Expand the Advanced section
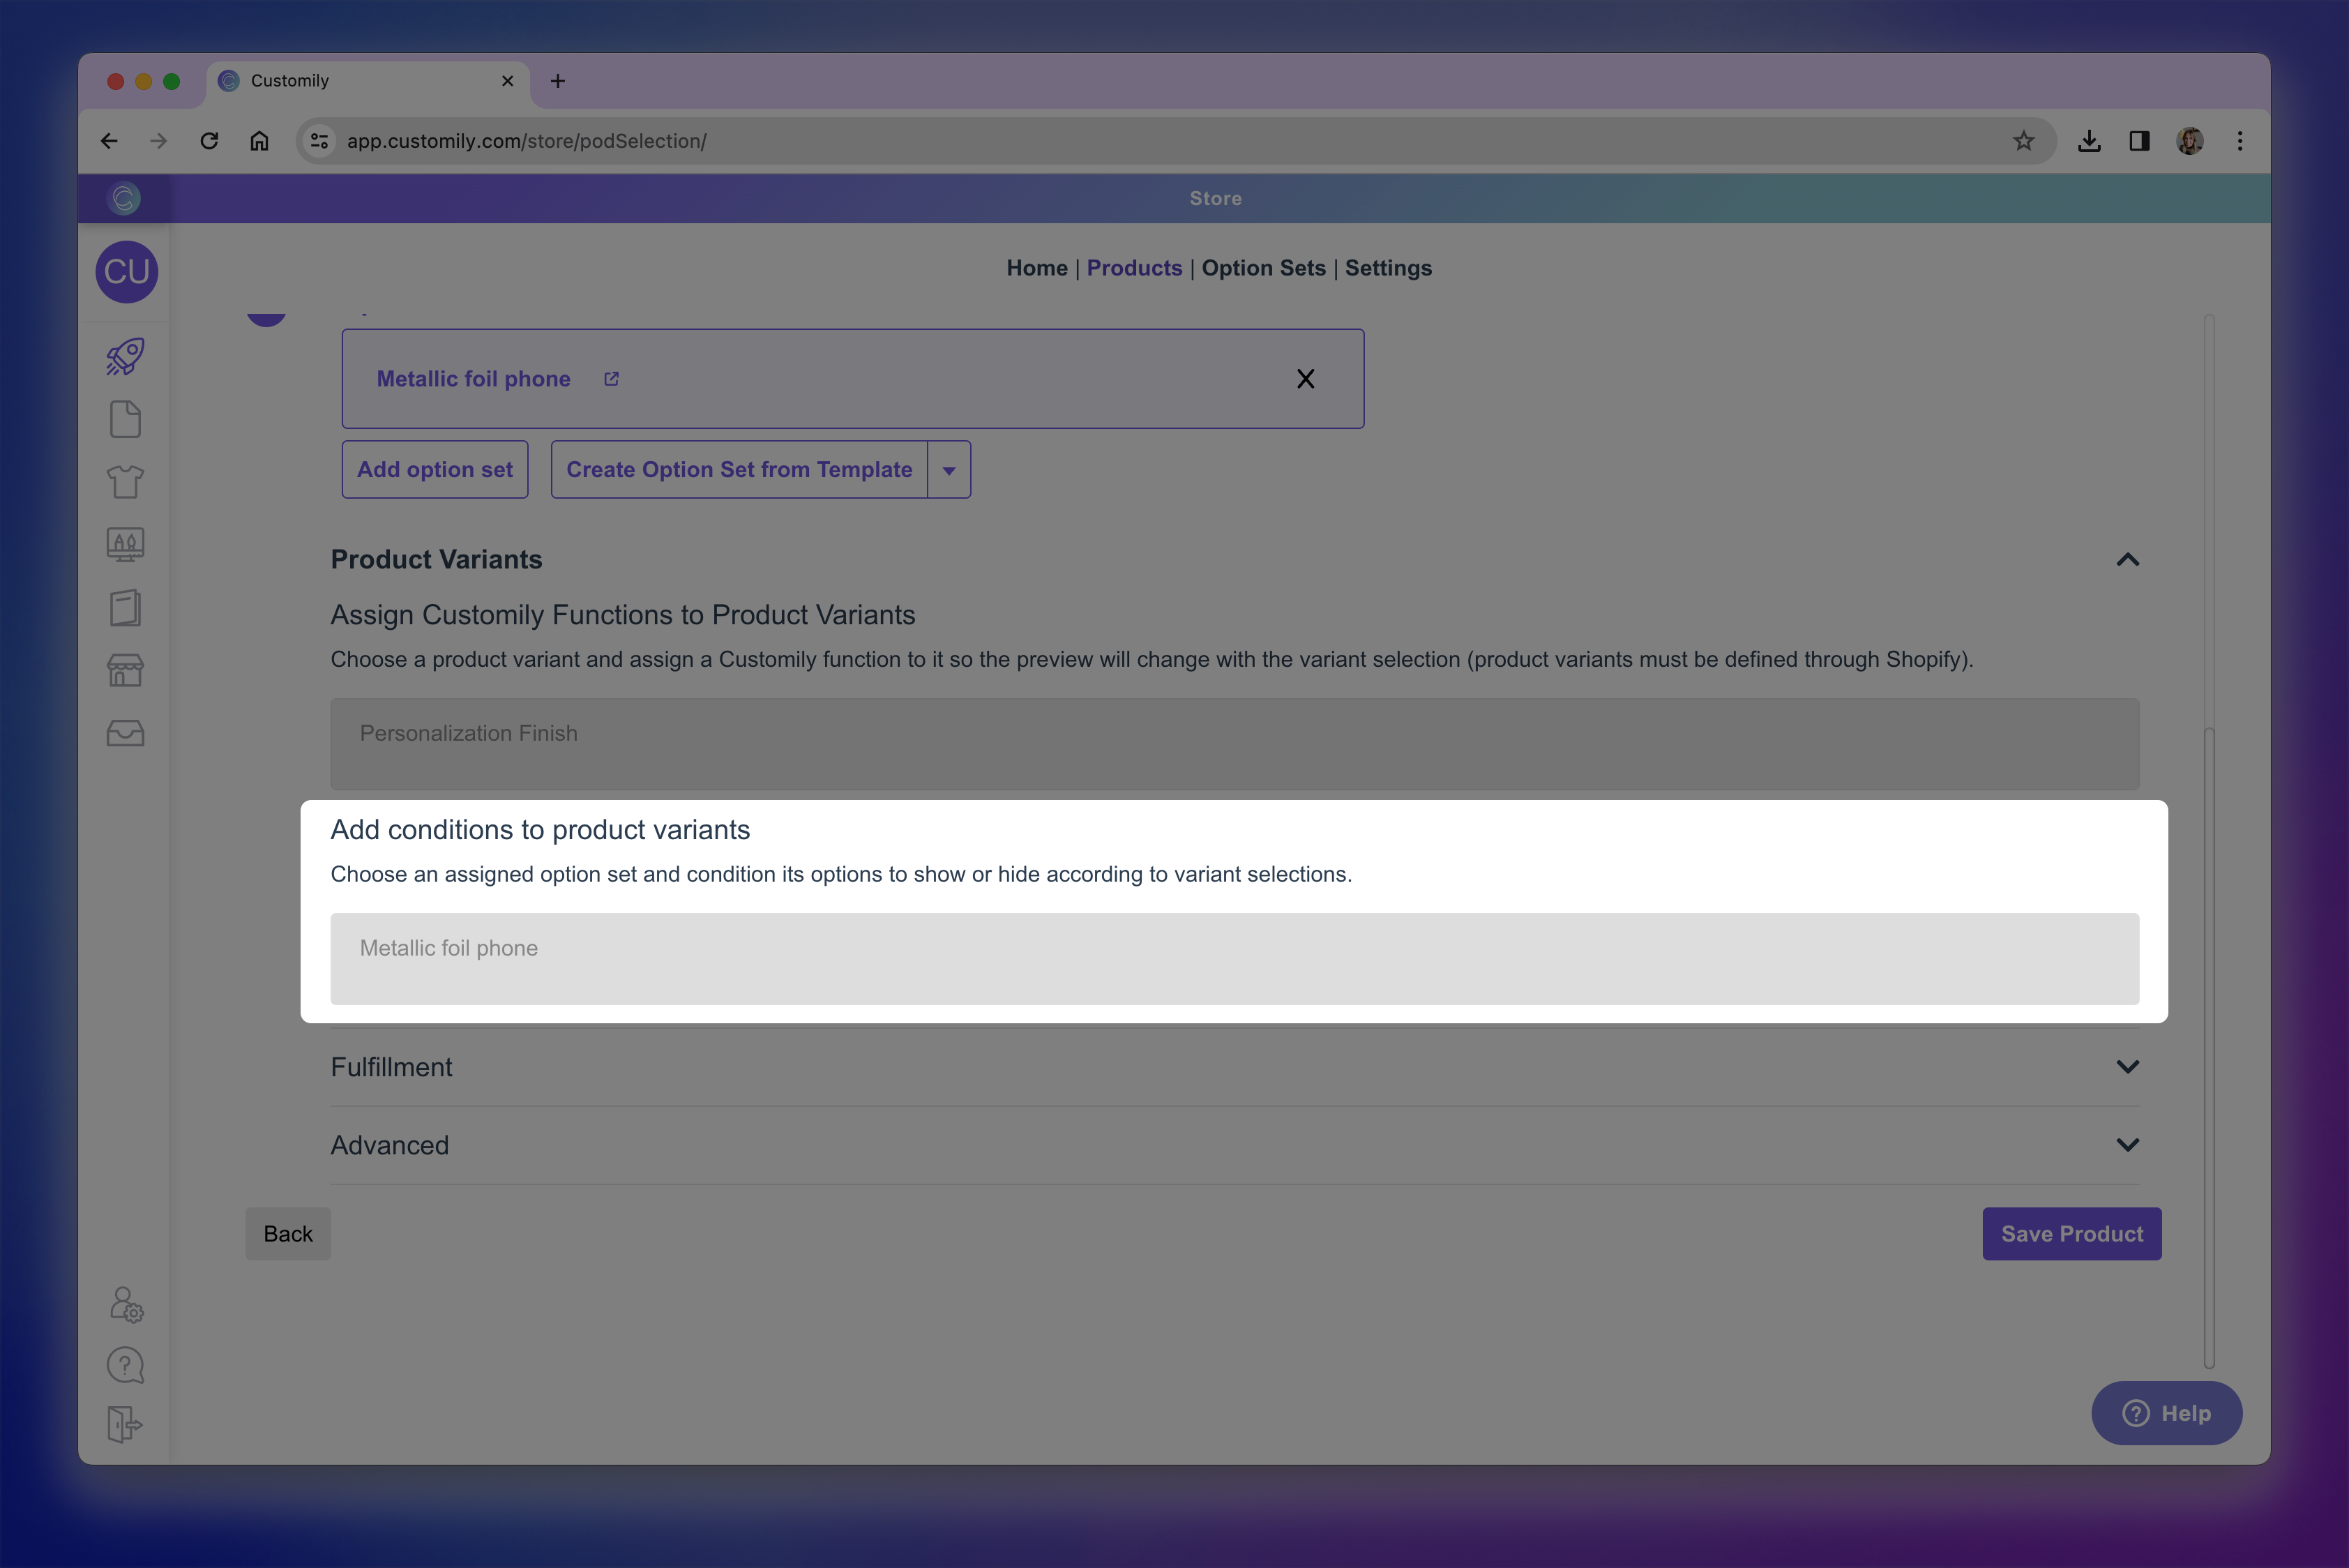The width and height of the screenshot is (2349, 1568). click(2127, 1145)
